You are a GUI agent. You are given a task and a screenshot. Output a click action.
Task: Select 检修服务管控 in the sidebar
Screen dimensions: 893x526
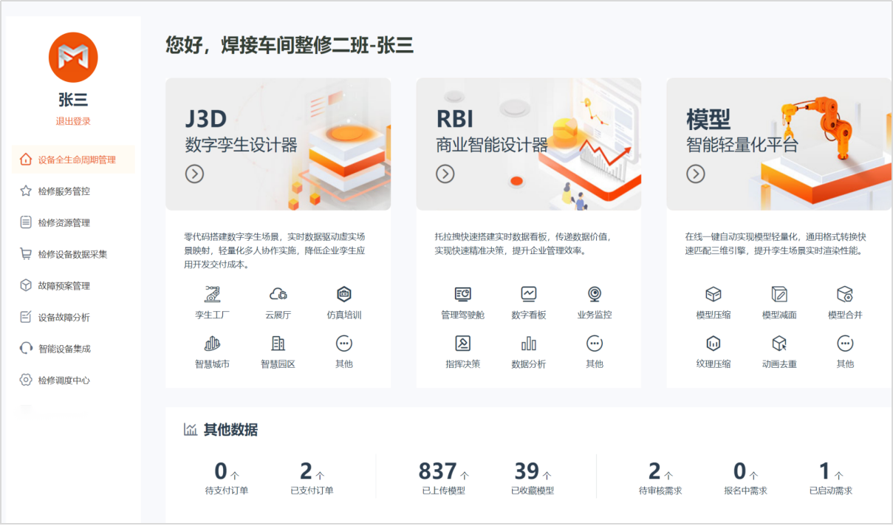pyautogui.click(x=64, y=191)
